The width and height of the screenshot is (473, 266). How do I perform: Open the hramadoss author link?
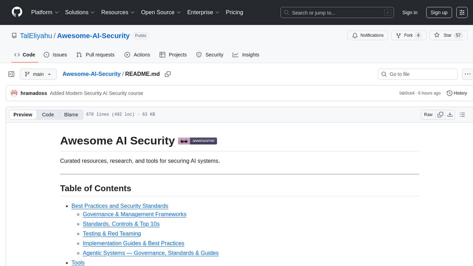pos(34,93)
